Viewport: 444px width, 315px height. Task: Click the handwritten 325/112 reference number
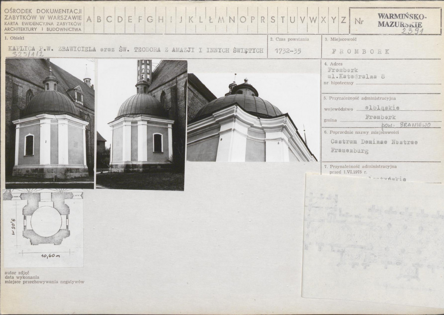pos(28,54)
